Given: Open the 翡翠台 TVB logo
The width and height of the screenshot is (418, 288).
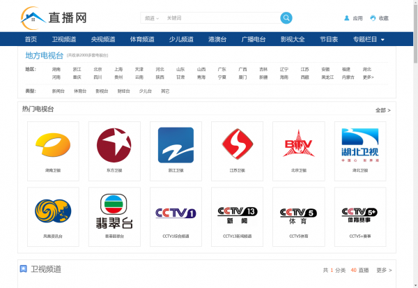Looking at the screenshot, I should pos(114,211).
